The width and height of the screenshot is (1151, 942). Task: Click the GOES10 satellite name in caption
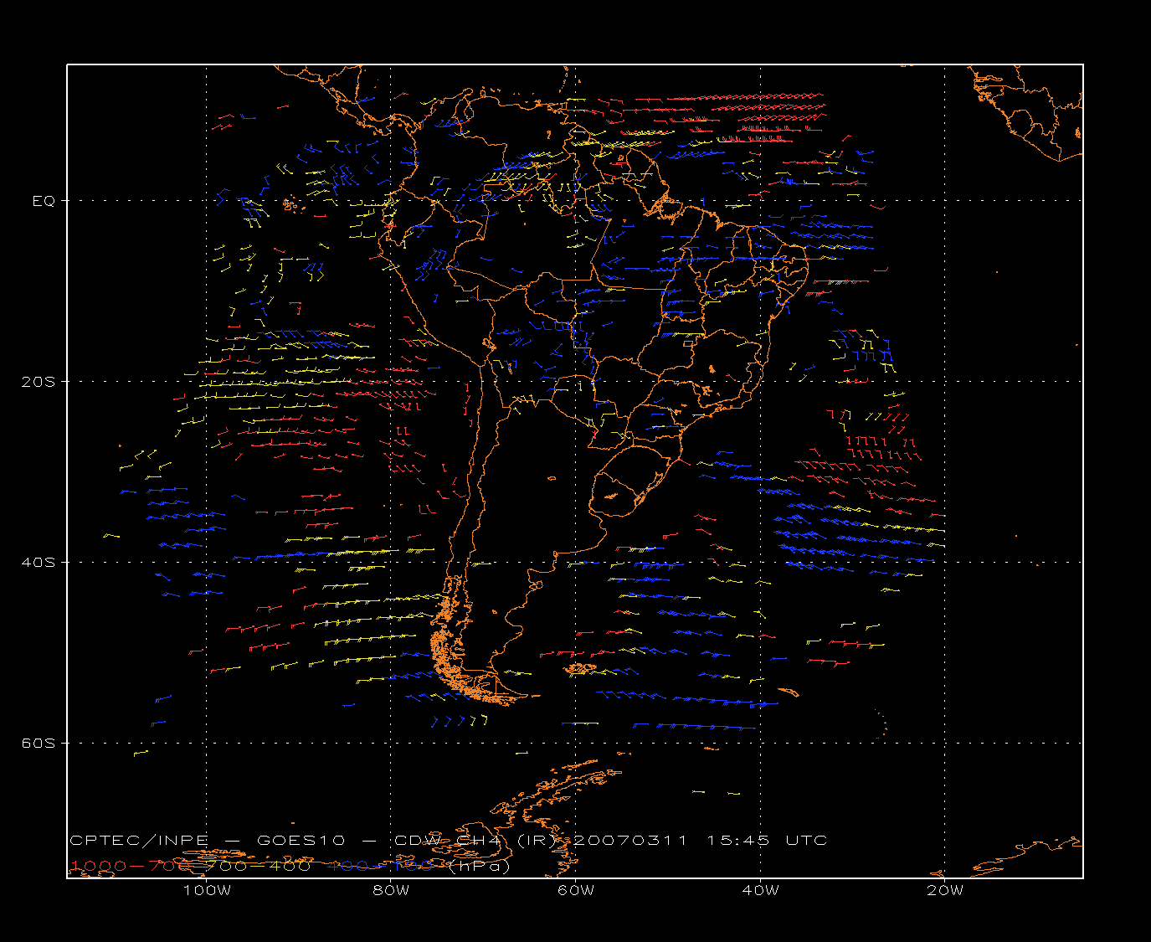301,840
